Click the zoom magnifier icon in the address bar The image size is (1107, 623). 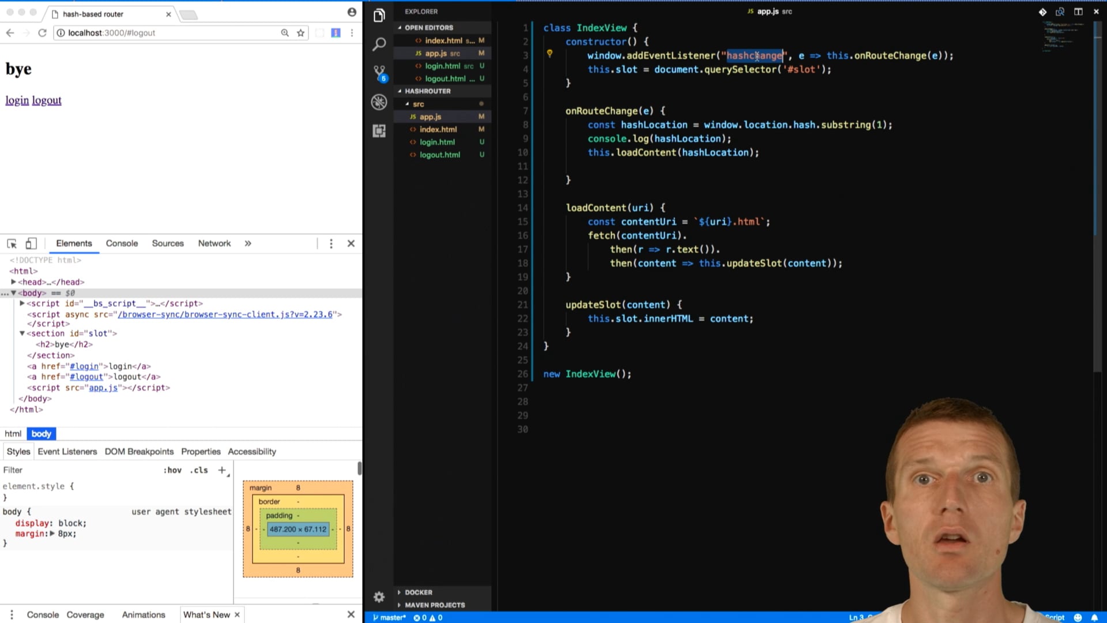point(285,33)
